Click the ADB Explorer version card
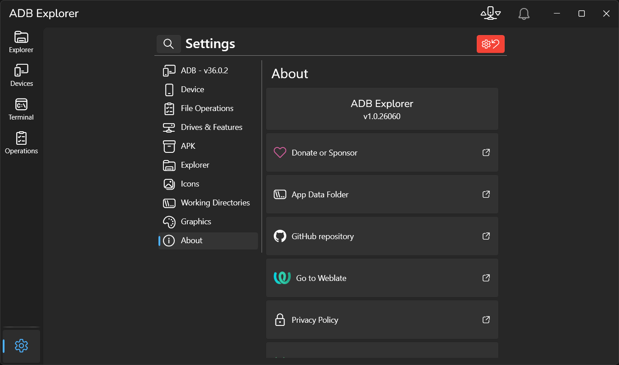Image resolution: width=619 pixels, height=365 pixels. (x=382, y=109)
